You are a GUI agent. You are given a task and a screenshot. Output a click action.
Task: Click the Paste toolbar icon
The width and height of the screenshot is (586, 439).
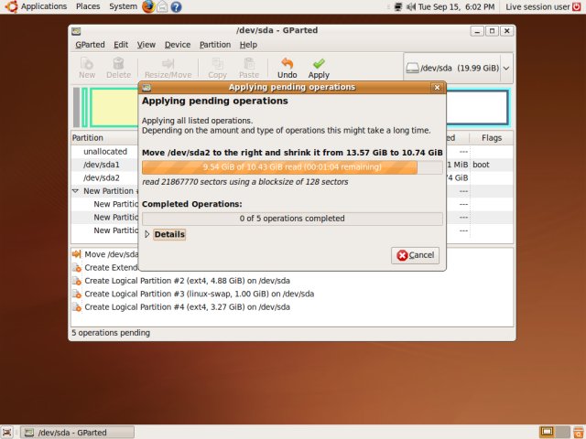pyautogui.click(x=249, y=63)
